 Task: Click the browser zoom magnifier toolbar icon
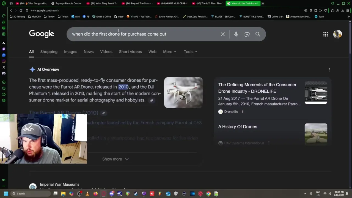point(306,10)
